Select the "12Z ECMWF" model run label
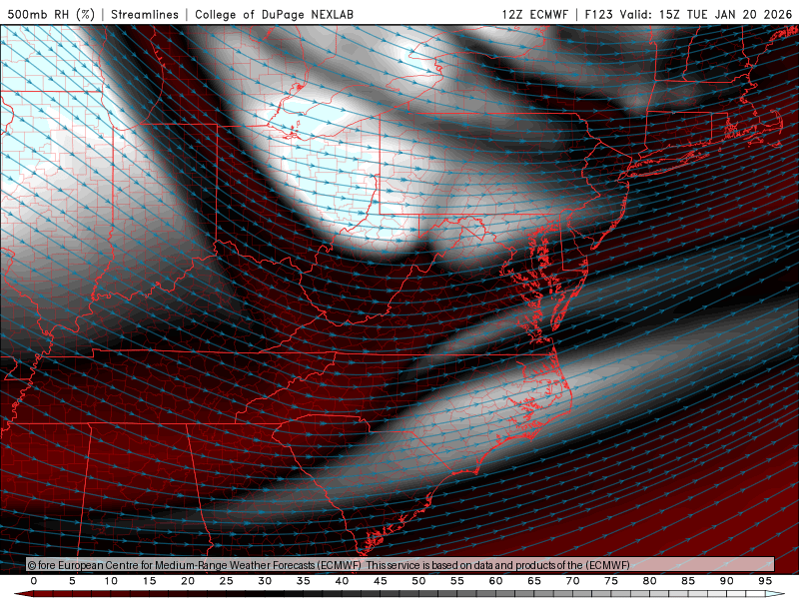This screenshot has height=599, width=799. click(x=534, y=14)
